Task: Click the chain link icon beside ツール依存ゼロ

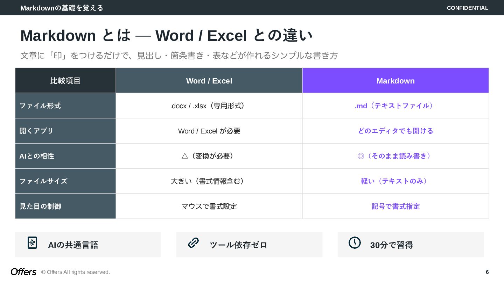Action: [194, 242]
